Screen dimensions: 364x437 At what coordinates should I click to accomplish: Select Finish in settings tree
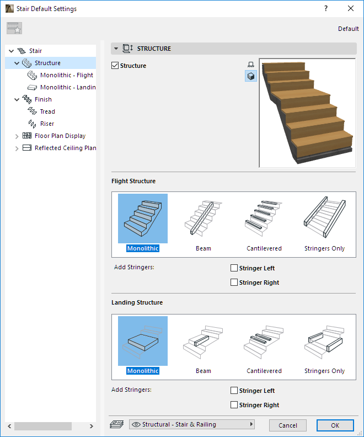[x=43, y=99]
